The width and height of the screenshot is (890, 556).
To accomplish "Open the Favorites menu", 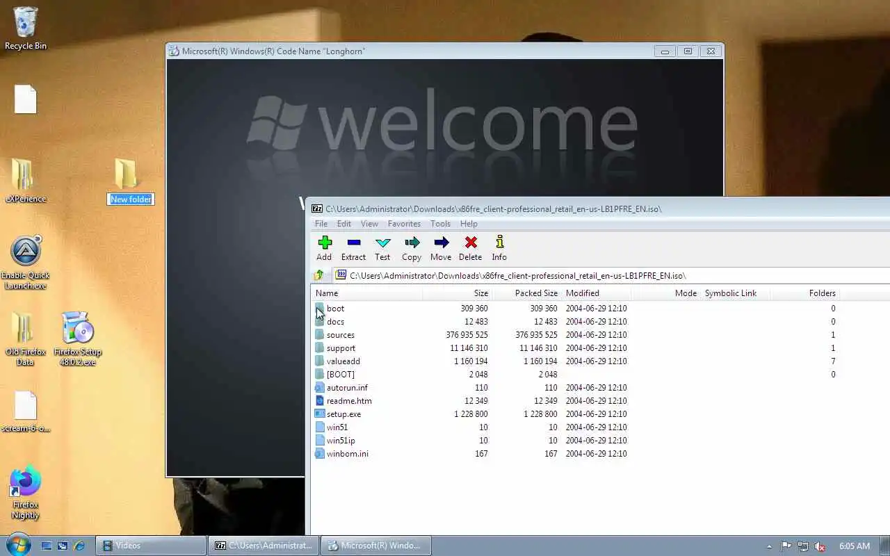I will pyautogui.click(x=404, y=224).
